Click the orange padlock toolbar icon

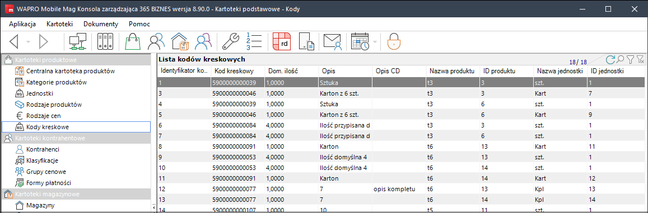coord(394,41)
